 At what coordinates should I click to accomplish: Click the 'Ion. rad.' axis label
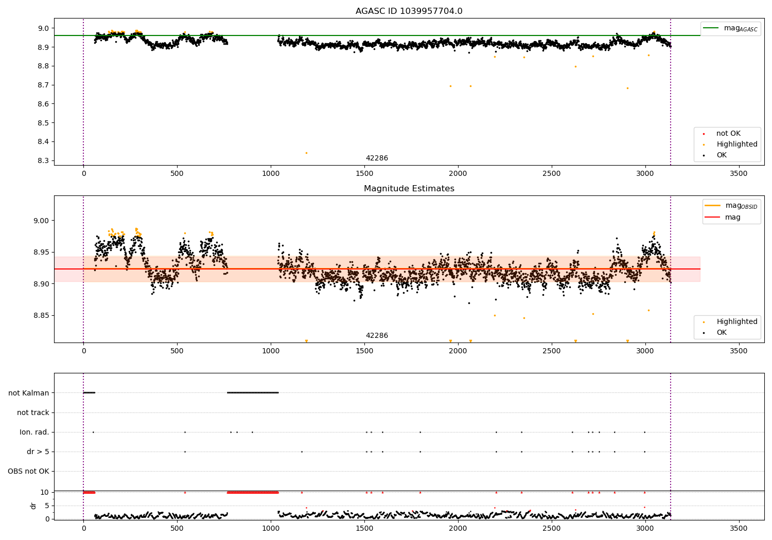coord(34,432)
